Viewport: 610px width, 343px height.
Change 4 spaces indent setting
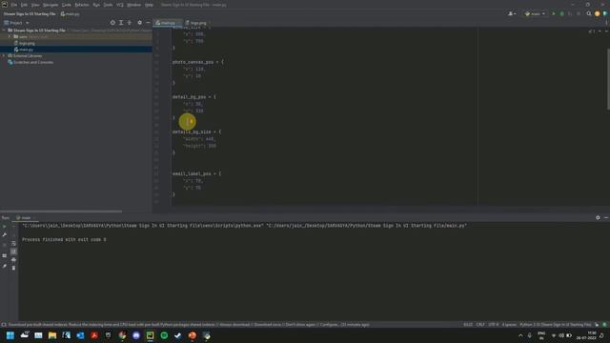coord(508,325)
